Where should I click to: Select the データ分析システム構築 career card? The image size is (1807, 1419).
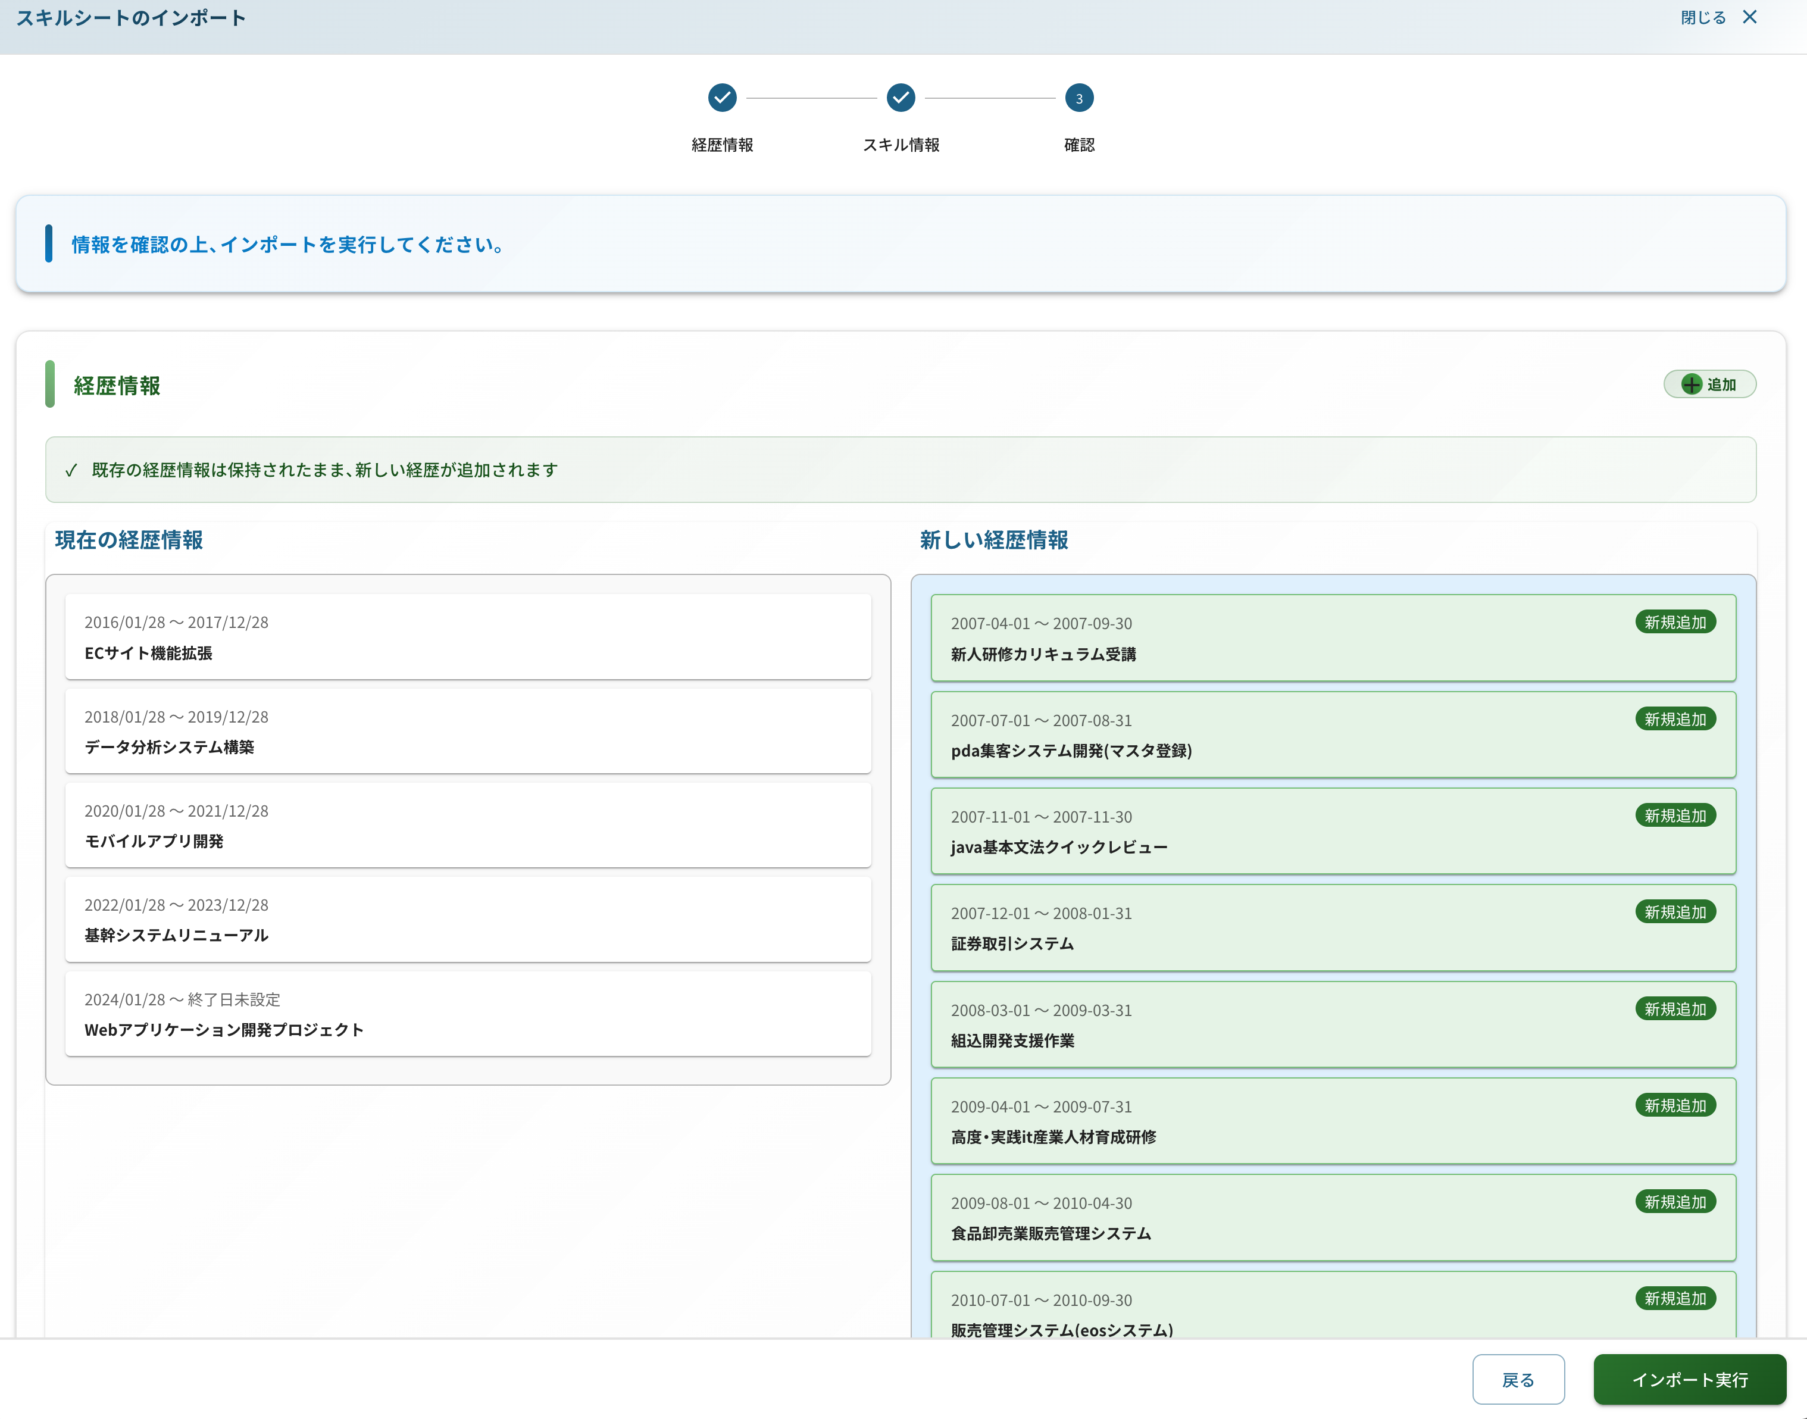468,731
